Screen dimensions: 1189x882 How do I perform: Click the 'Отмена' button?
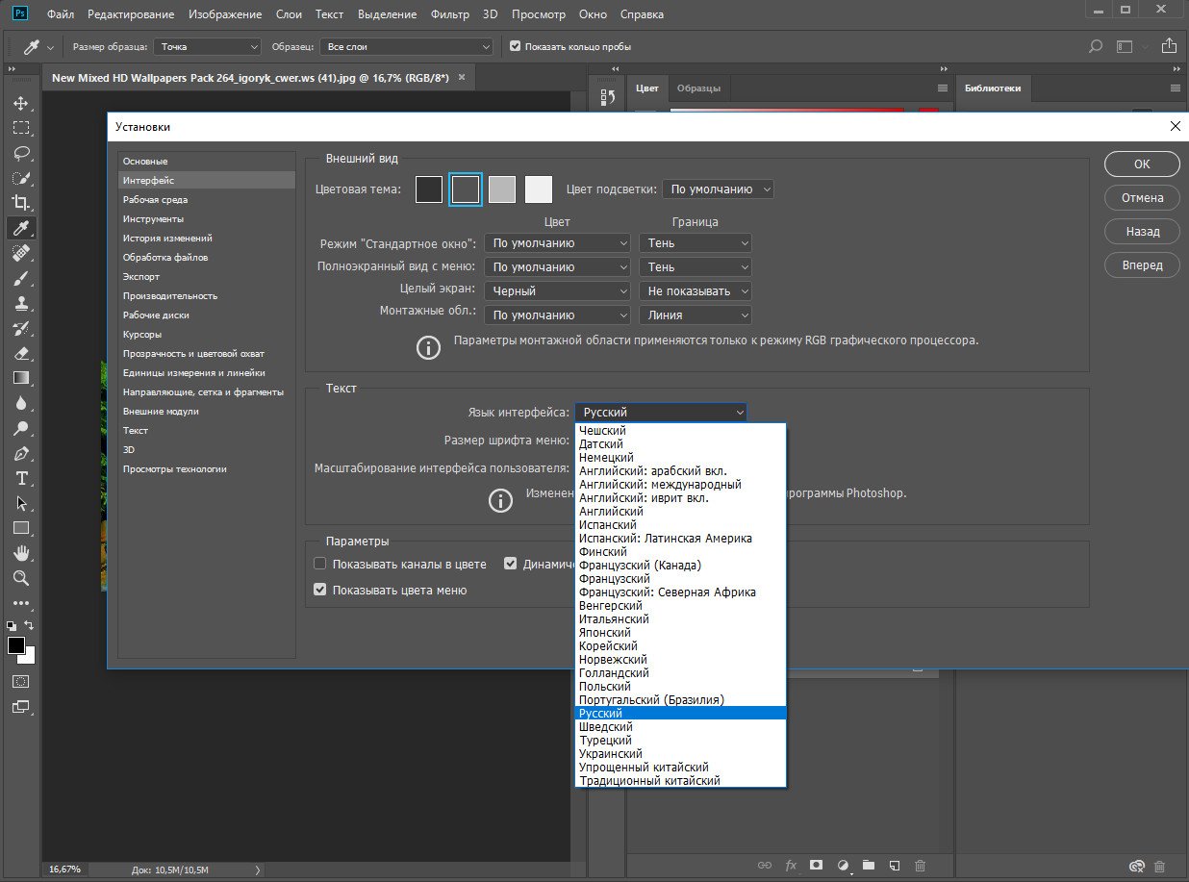click(1142, 197)
